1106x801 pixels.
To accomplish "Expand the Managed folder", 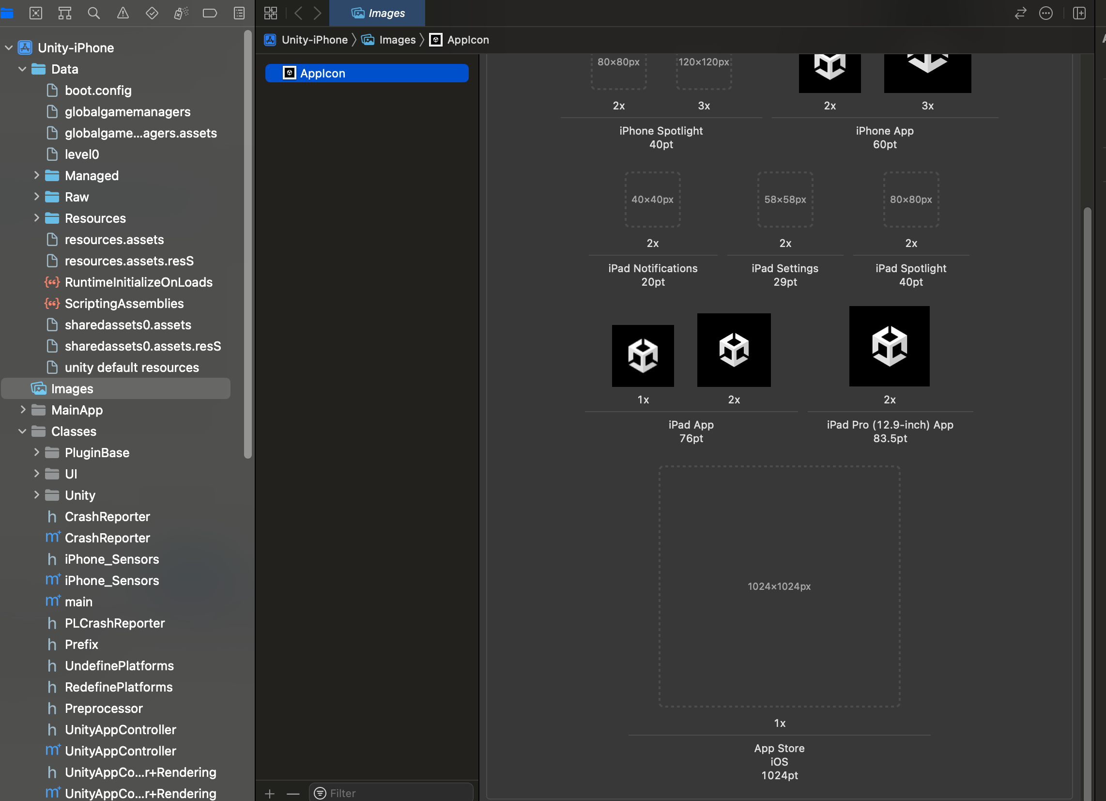I will [x=37, y=175].
